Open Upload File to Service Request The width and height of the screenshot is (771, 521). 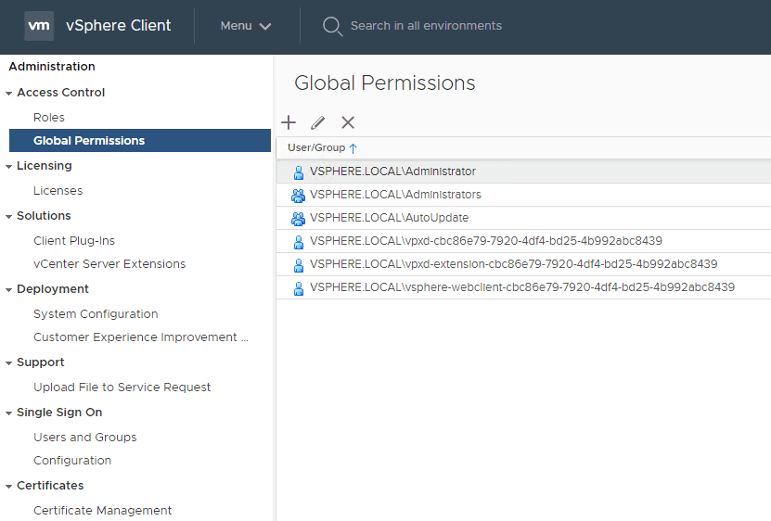tap(122, 388)
